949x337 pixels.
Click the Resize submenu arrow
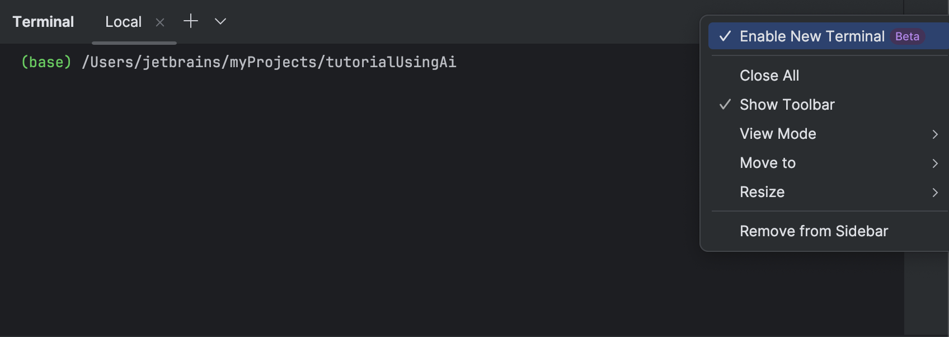934,192
